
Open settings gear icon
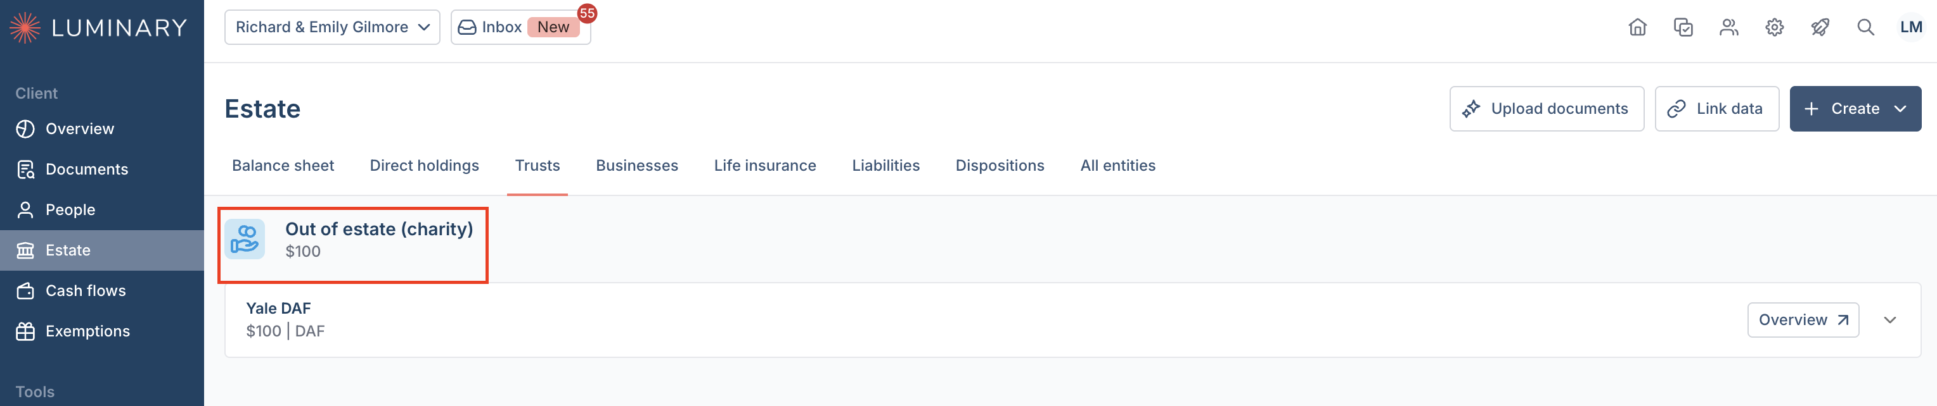pos(1775,27)
